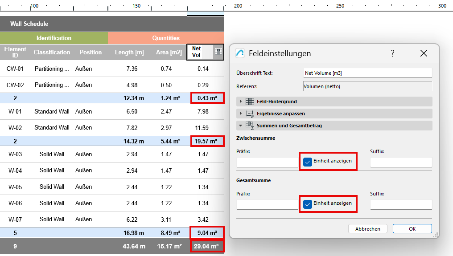Click the 3.42 volume cell in W-07 row
The height and width of the screenshot is (256, 453).
[x=203, y=219]
